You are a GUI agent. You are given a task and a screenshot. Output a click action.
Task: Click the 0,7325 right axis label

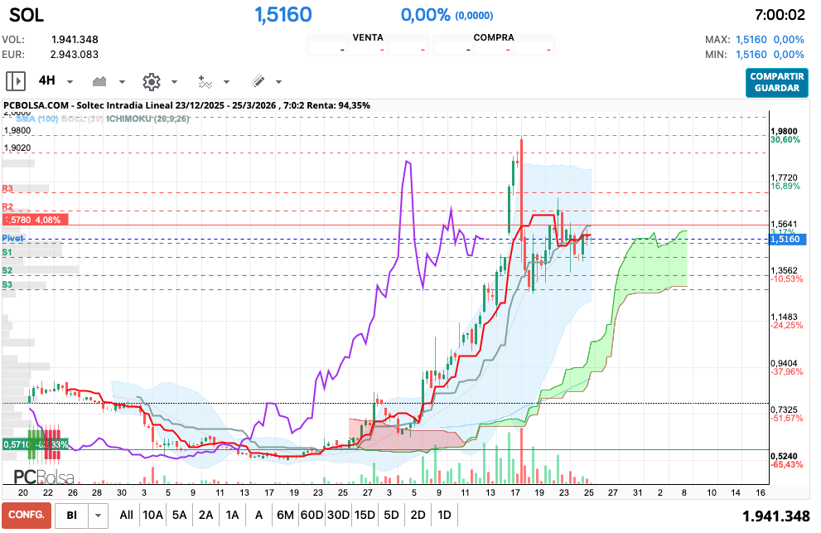click(784, 409)
